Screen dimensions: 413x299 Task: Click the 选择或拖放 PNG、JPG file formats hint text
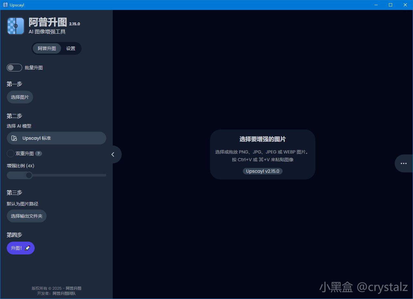pos(263,152)
